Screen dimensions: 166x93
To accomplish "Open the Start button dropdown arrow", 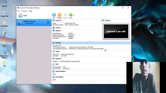I will click(x=74, y=16).
